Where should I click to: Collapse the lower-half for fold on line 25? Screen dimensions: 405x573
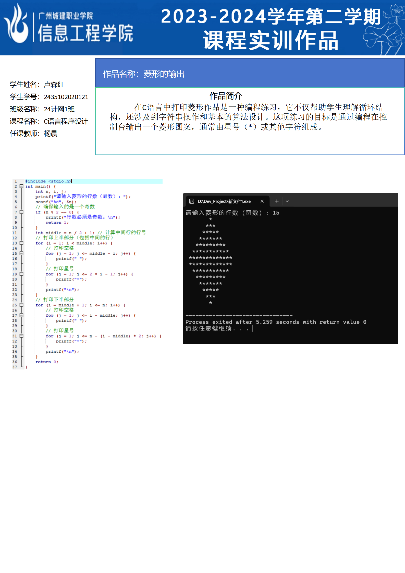22,305
